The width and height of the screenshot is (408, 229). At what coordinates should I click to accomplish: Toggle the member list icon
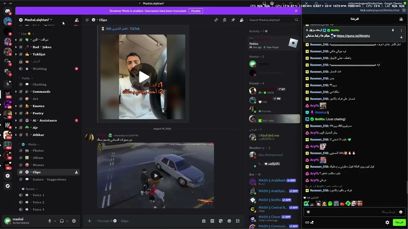242,20
